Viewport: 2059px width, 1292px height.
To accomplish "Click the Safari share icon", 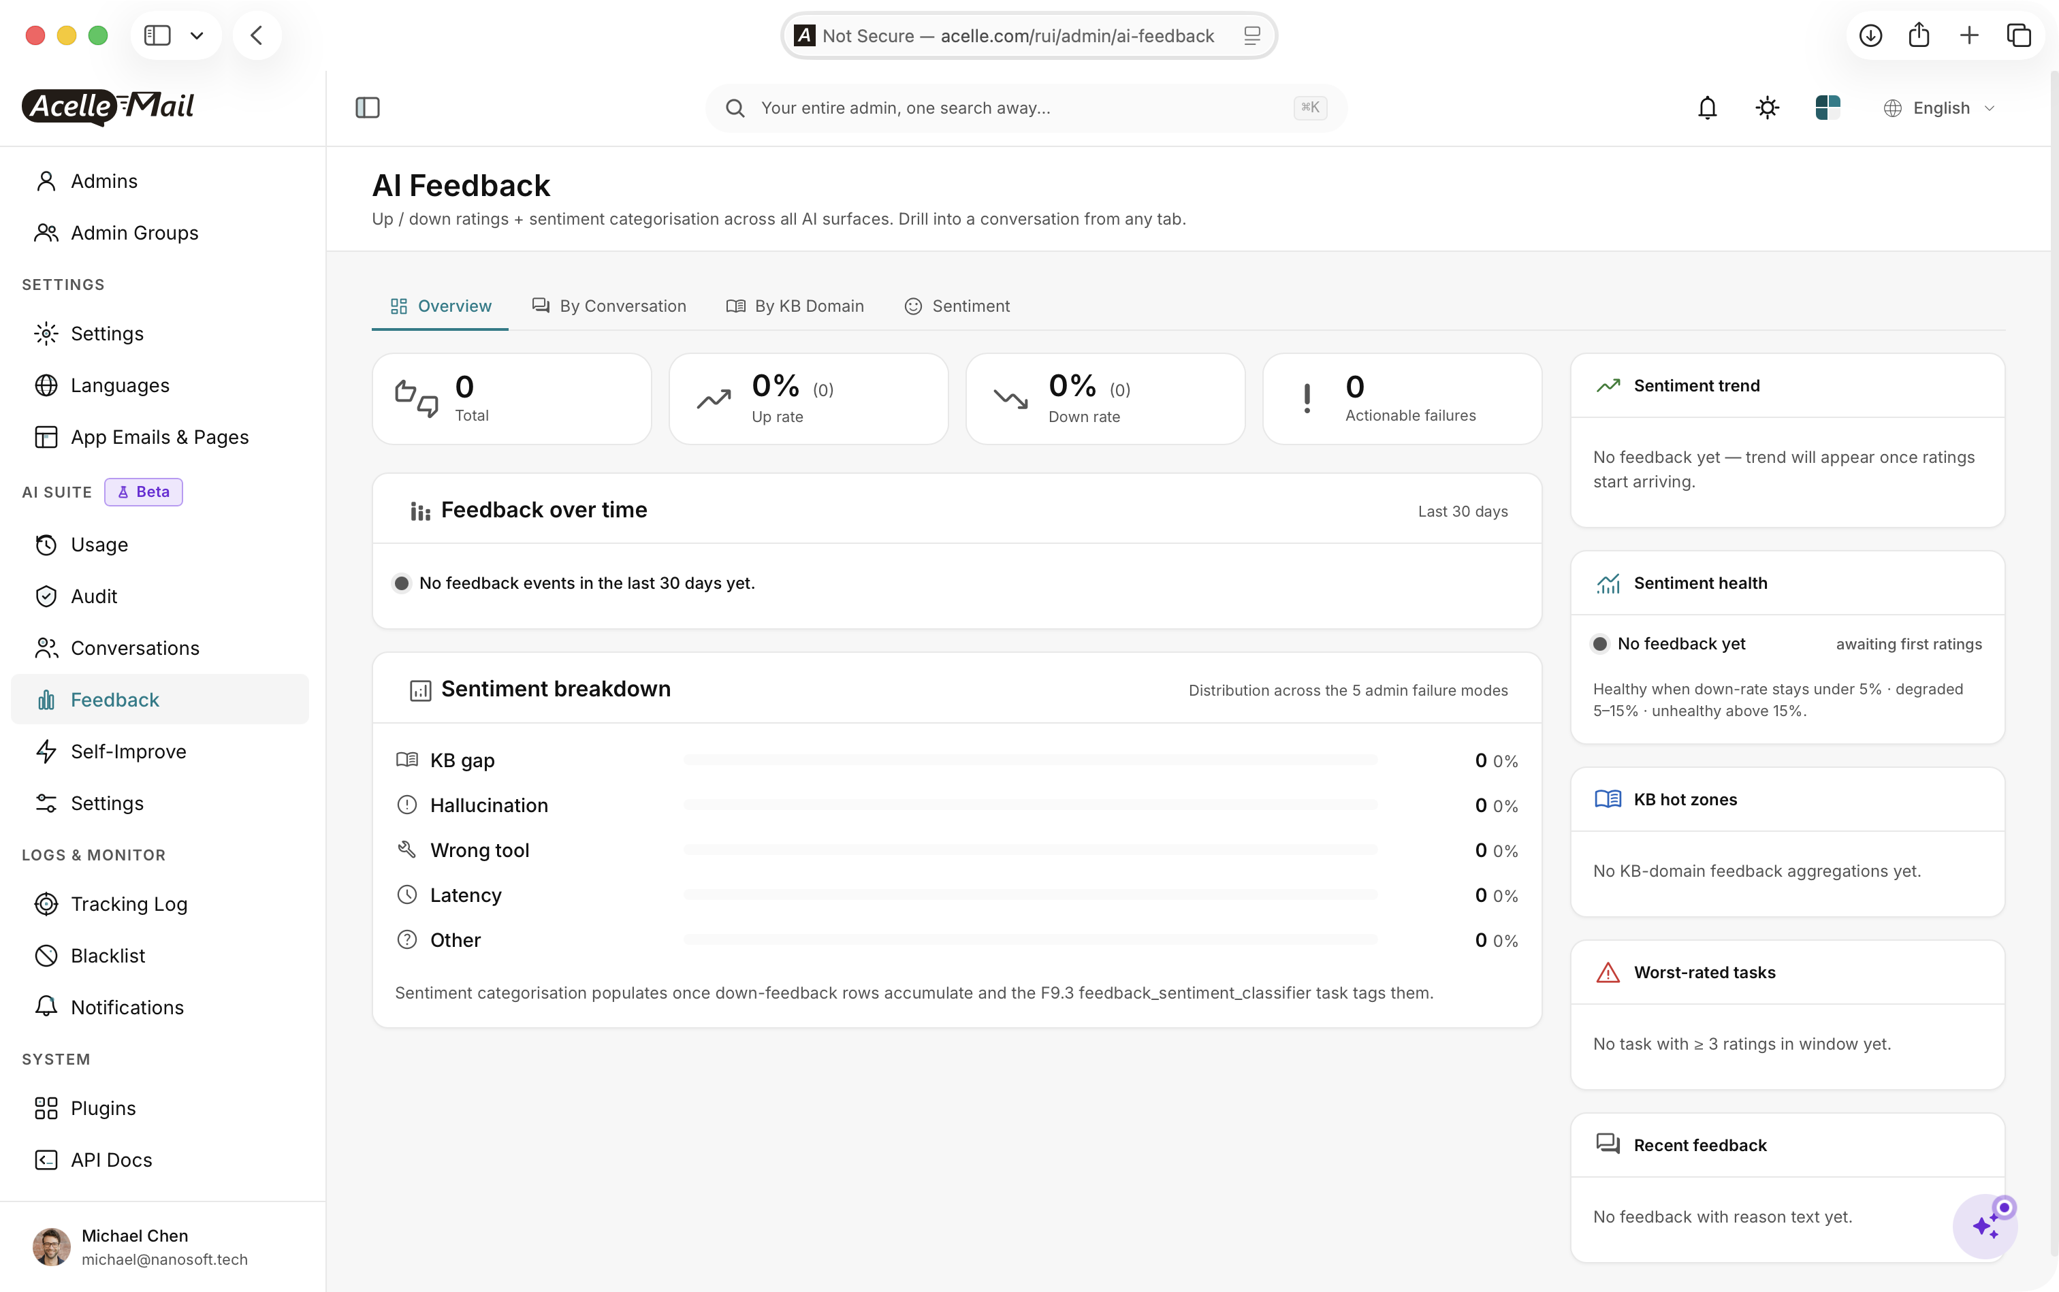I will pyautogui.click(x=1919, y=35).
